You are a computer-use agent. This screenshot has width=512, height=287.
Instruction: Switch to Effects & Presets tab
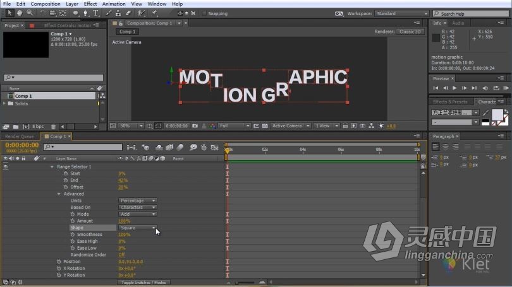(450, 102)
